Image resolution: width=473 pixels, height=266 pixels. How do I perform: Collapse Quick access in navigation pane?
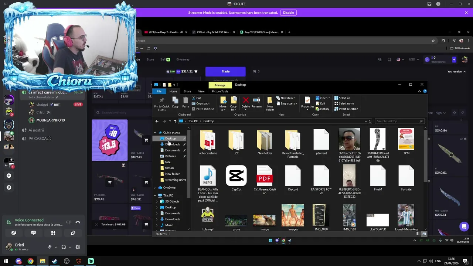click(x=155, y=132)
